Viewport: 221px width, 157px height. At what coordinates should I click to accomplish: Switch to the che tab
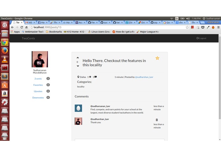180,23
